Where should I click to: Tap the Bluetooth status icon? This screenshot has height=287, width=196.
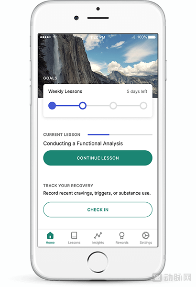tap(133, 37)
